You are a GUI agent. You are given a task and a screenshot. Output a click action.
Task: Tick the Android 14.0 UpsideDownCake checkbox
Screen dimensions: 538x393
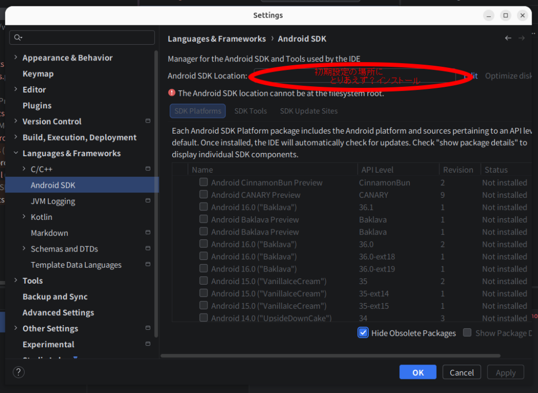point(203,318)
